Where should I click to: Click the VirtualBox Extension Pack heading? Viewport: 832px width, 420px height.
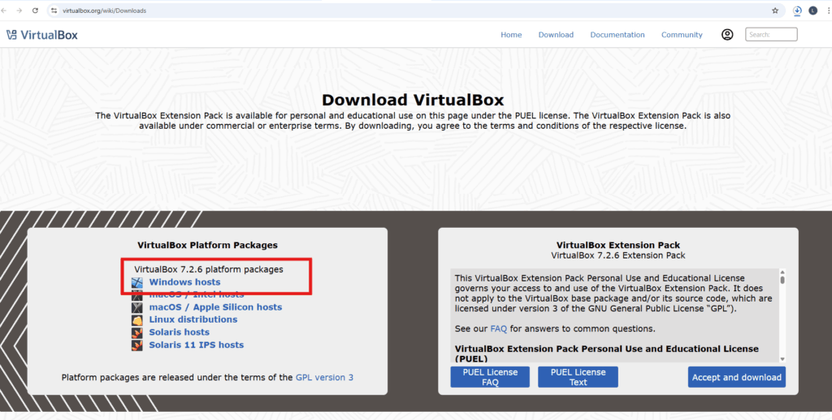[618, 245]
